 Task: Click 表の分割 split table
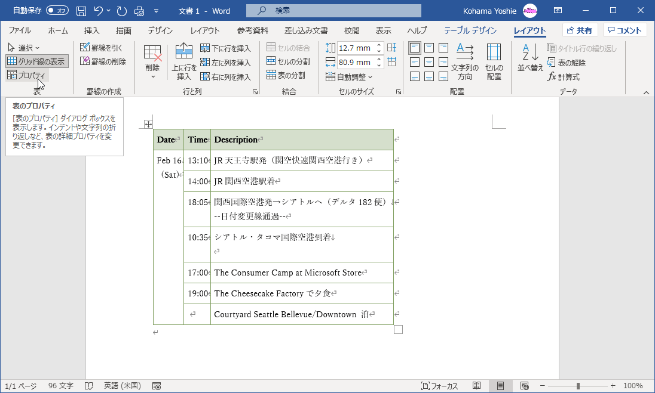286,75
